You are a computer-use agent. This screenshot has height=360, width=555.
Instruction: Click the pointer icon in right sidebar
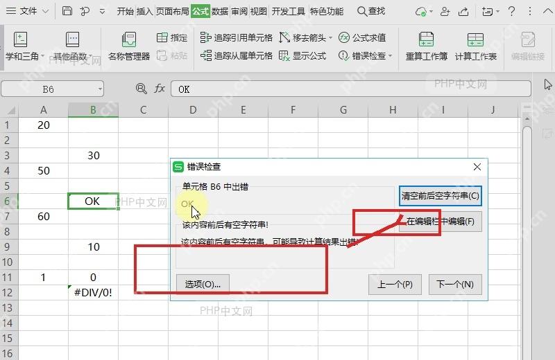[x=547, y=84]
